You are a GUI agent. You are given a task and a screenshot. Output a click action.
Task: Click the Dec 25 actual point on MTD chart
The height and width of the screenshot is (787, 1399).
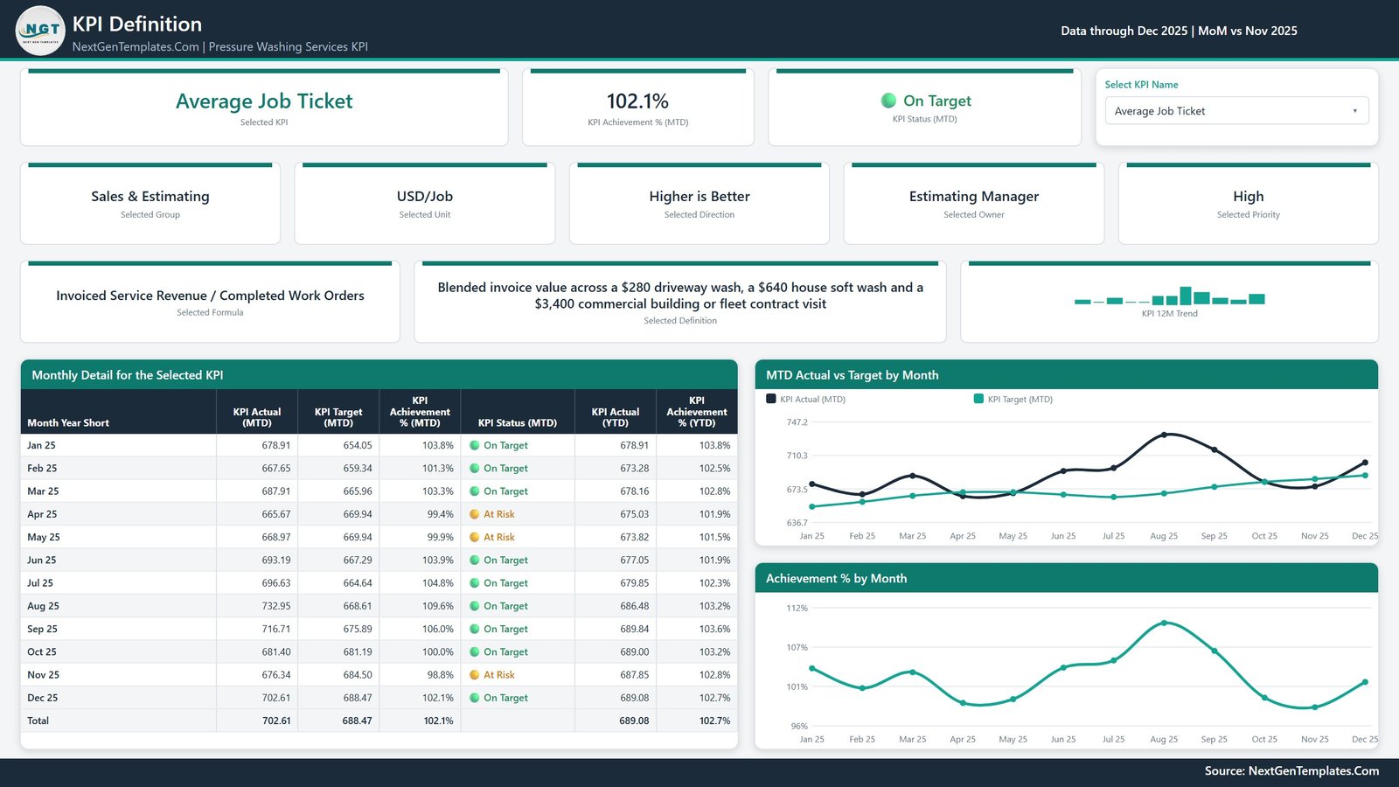(x=1365, y=463)
